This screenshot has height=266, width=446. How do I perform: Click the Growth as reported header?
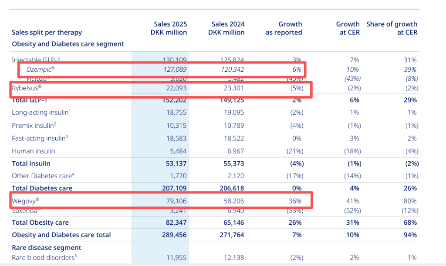[x=284, y=28]
